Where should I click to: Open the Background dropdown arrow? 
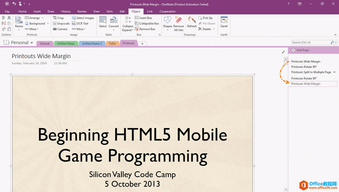click(48, 23)
